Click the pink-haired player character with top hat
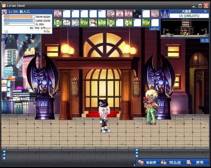 [104, 116]
